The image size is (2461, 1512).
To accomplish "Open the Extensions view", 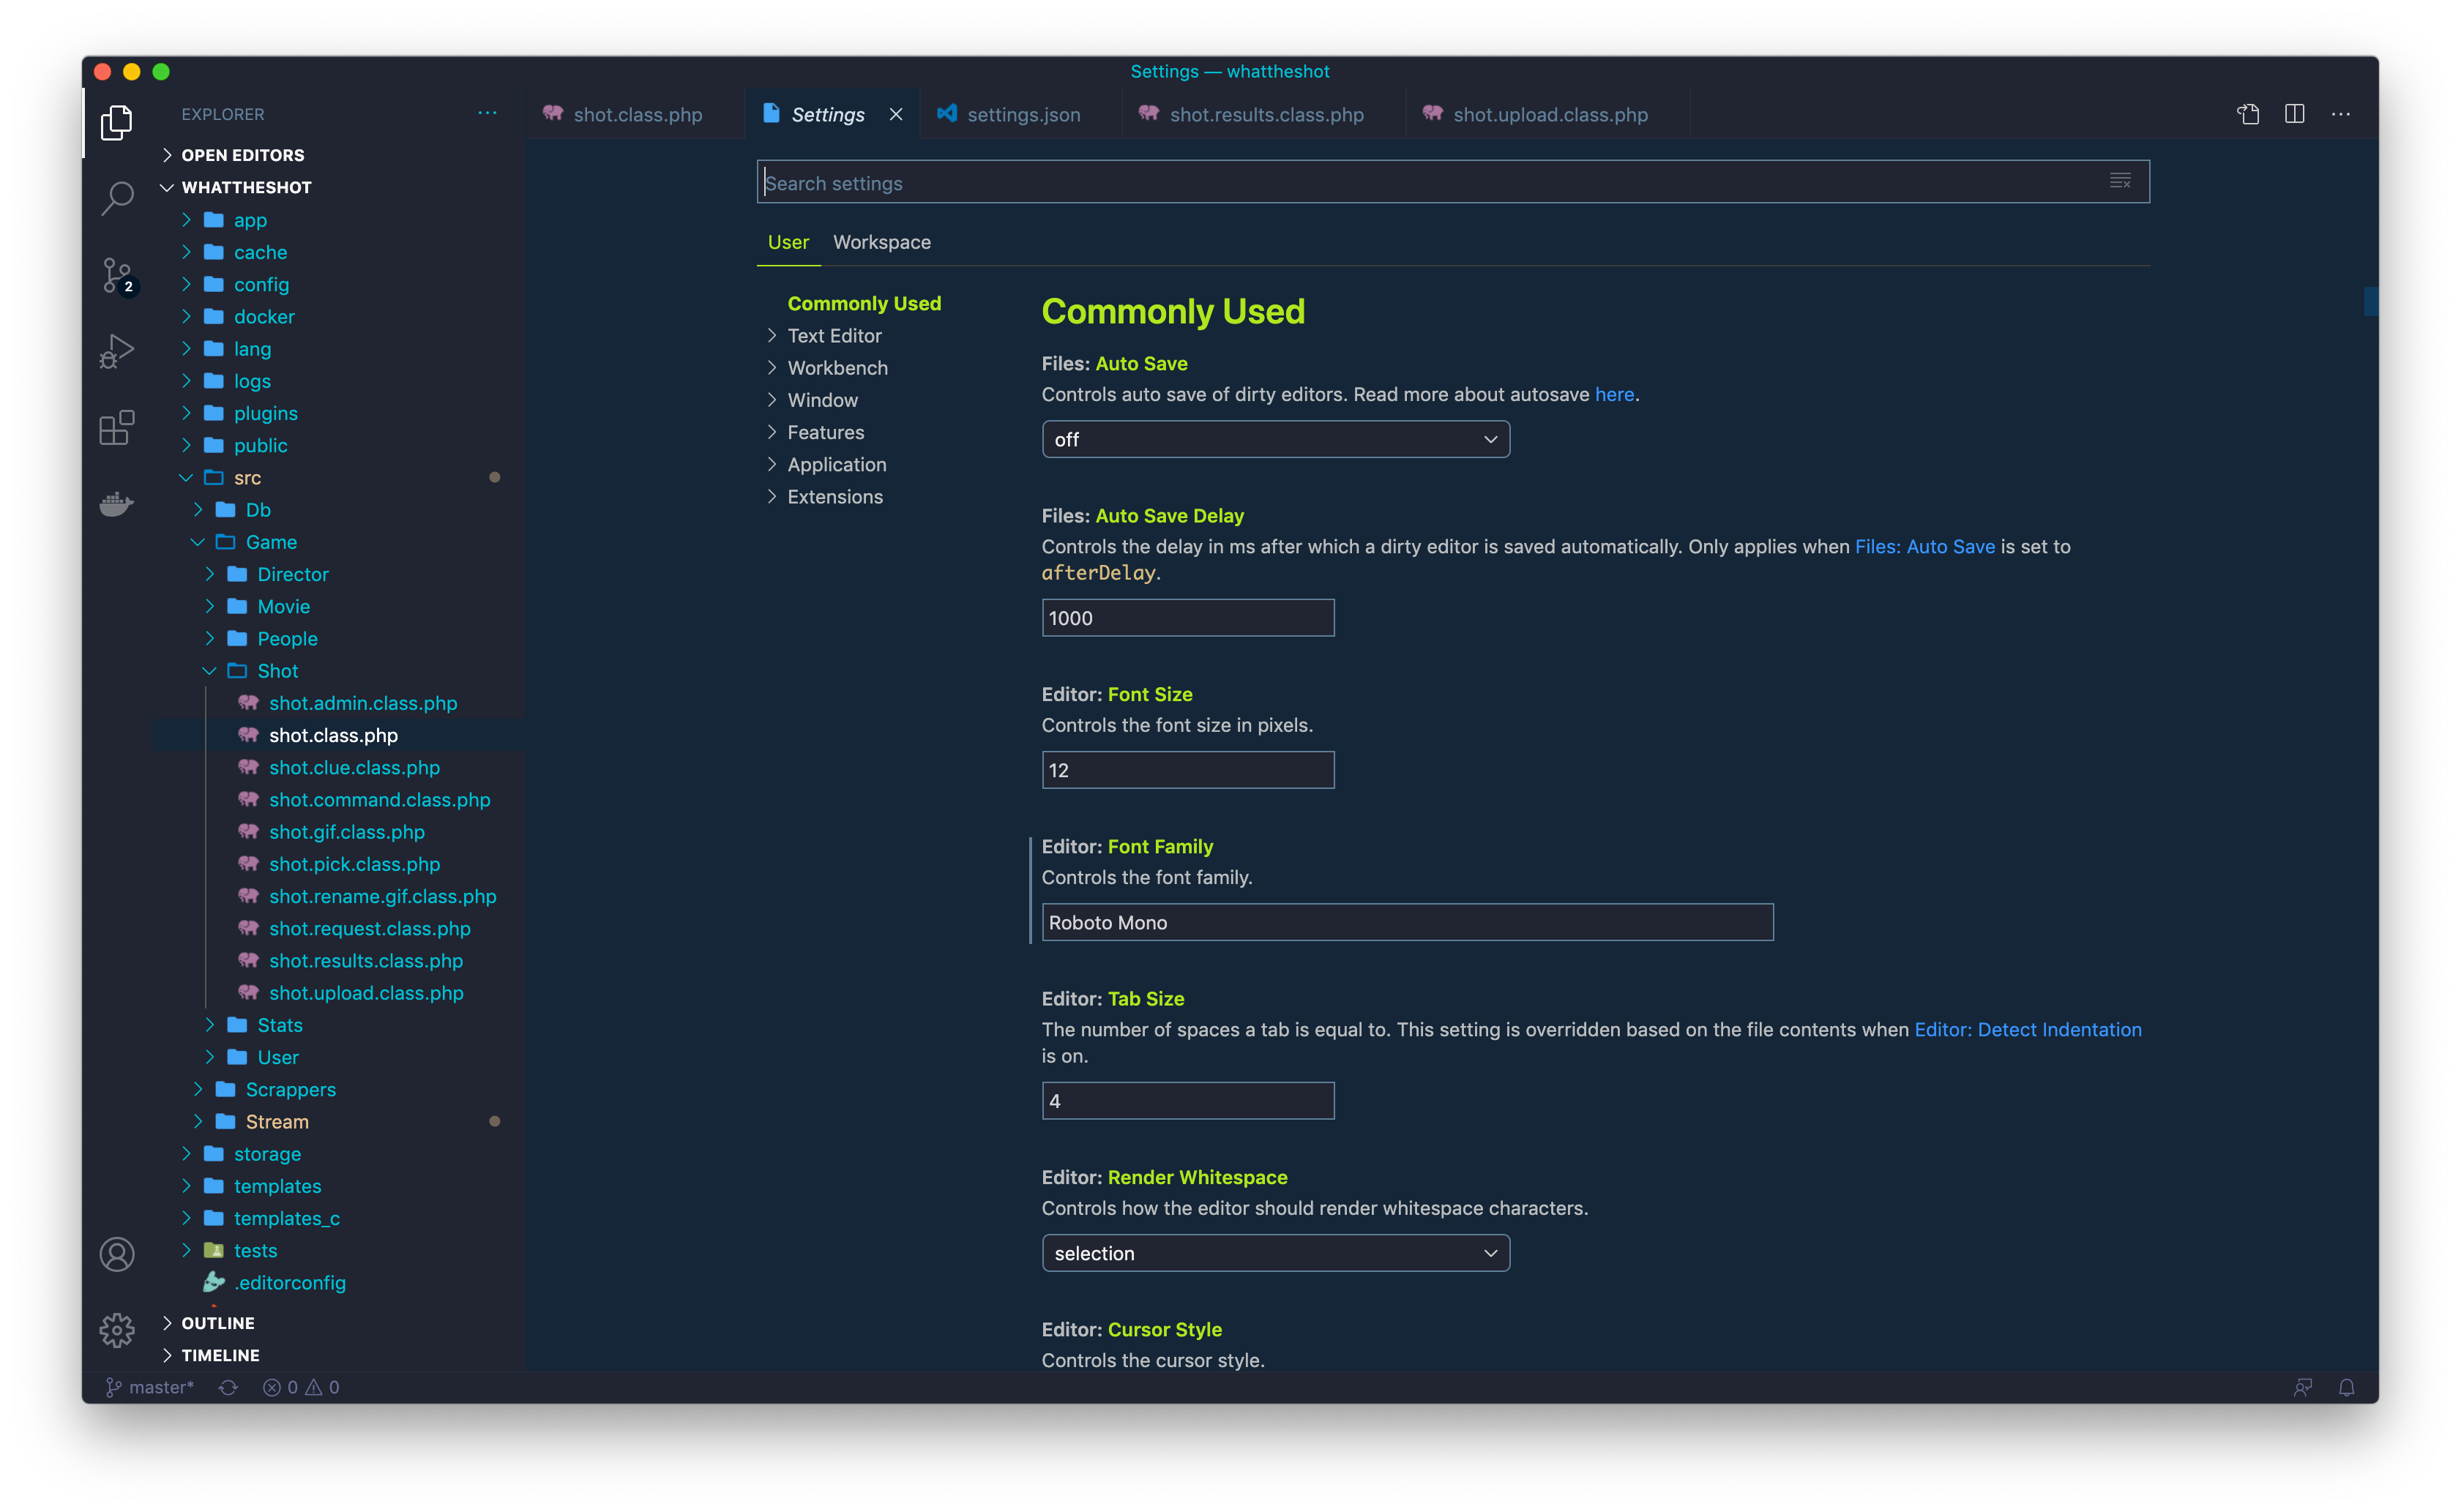I will click(117, 427).
